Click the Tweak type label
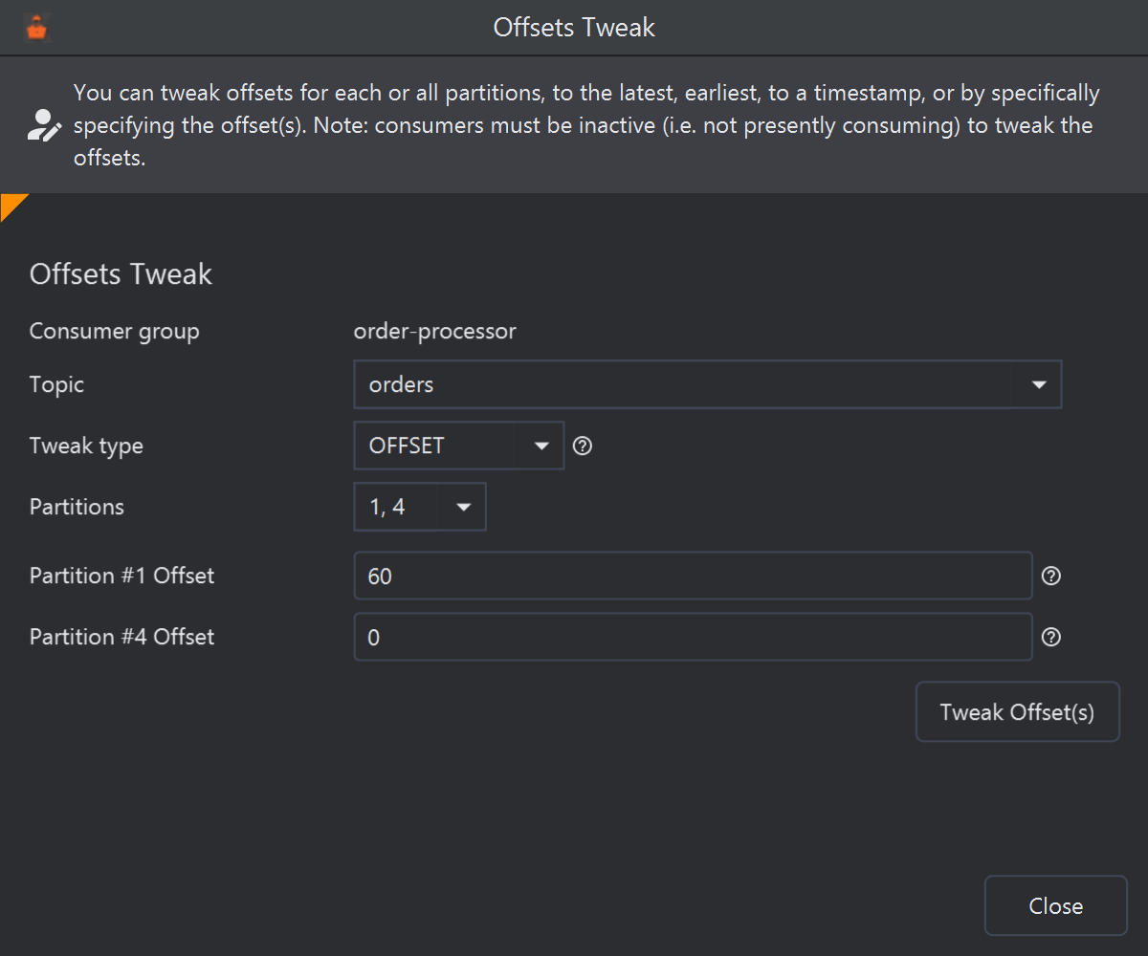The height and width of the screenshot is (956, 1148). [86, 445]
